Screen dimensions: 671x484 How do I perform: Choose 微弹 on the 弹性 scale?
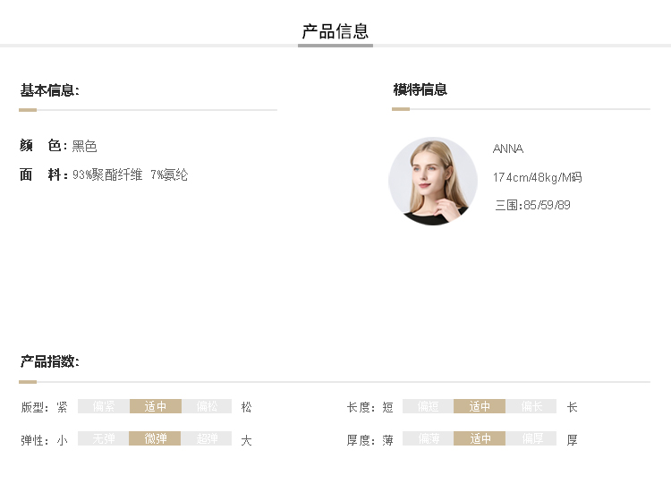[x=156, y=439]
